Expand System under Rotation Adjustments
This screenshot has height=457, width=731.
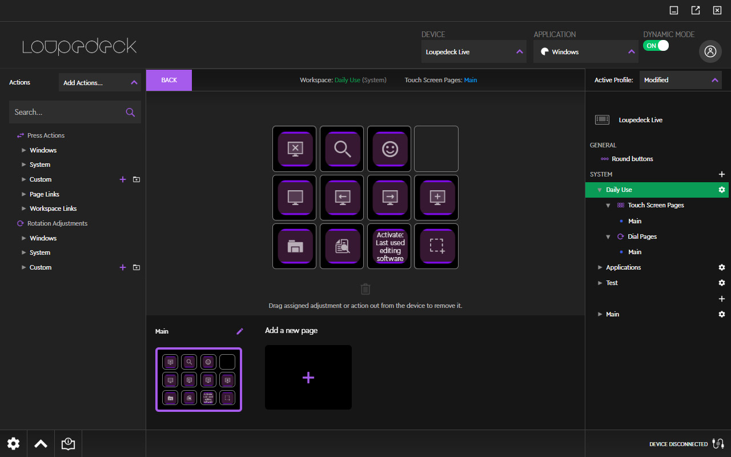pyautogui.click(x=23, y=252)
